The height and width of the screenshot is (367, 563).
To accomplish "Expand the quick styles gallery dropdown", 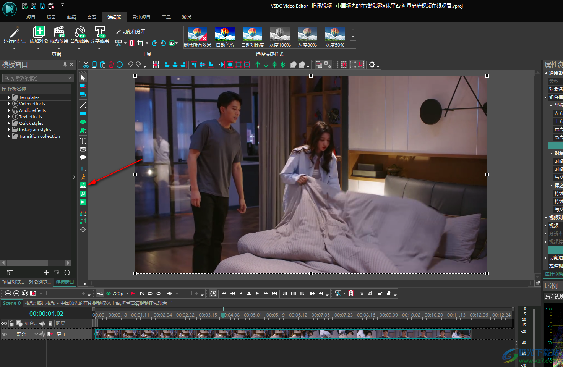I will click(x=353, y=45).
